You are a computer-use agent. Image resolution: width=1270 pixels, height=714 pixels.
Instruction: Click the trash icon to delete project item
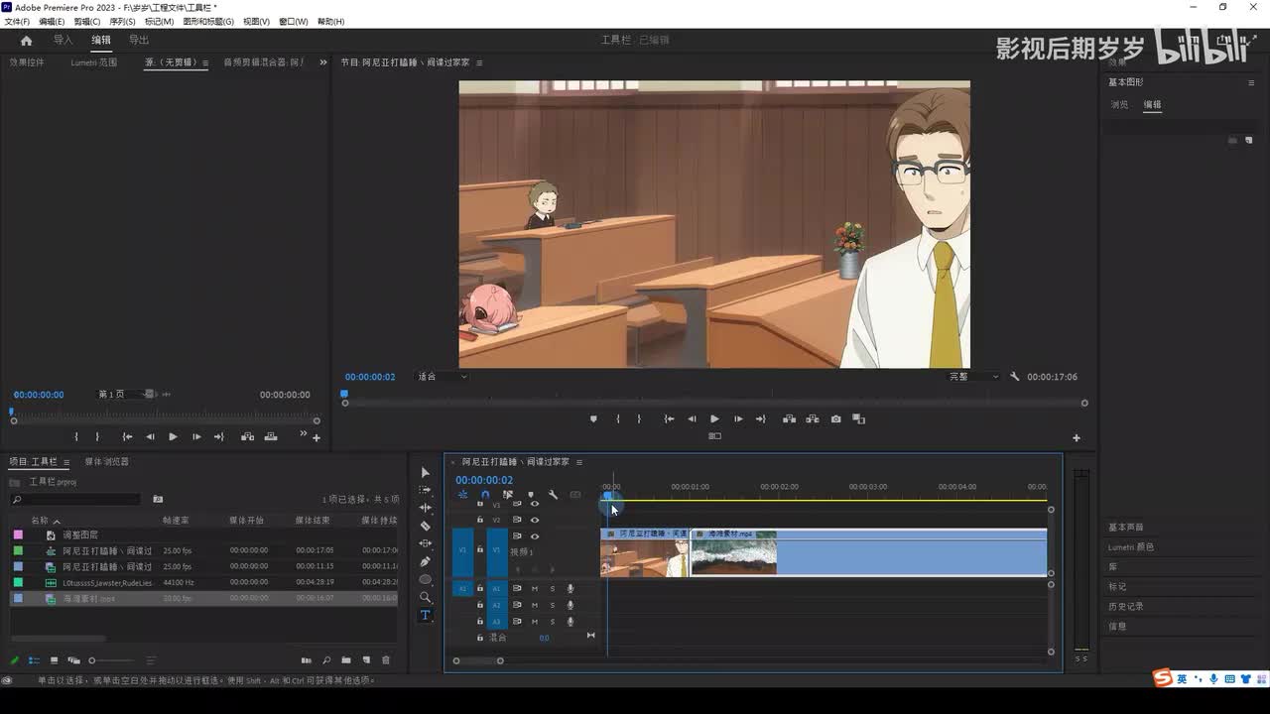pyautogui.click(x=386, y=660)
